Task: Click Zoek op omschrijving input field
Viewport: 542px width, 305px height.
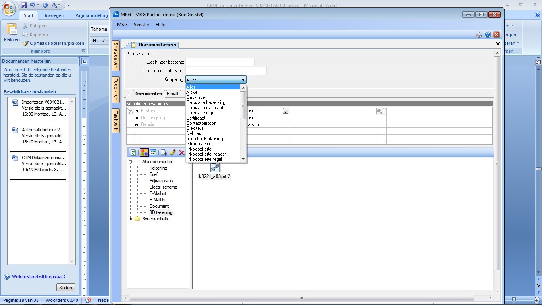Action: pyautogui.click(x=226, y=71)
